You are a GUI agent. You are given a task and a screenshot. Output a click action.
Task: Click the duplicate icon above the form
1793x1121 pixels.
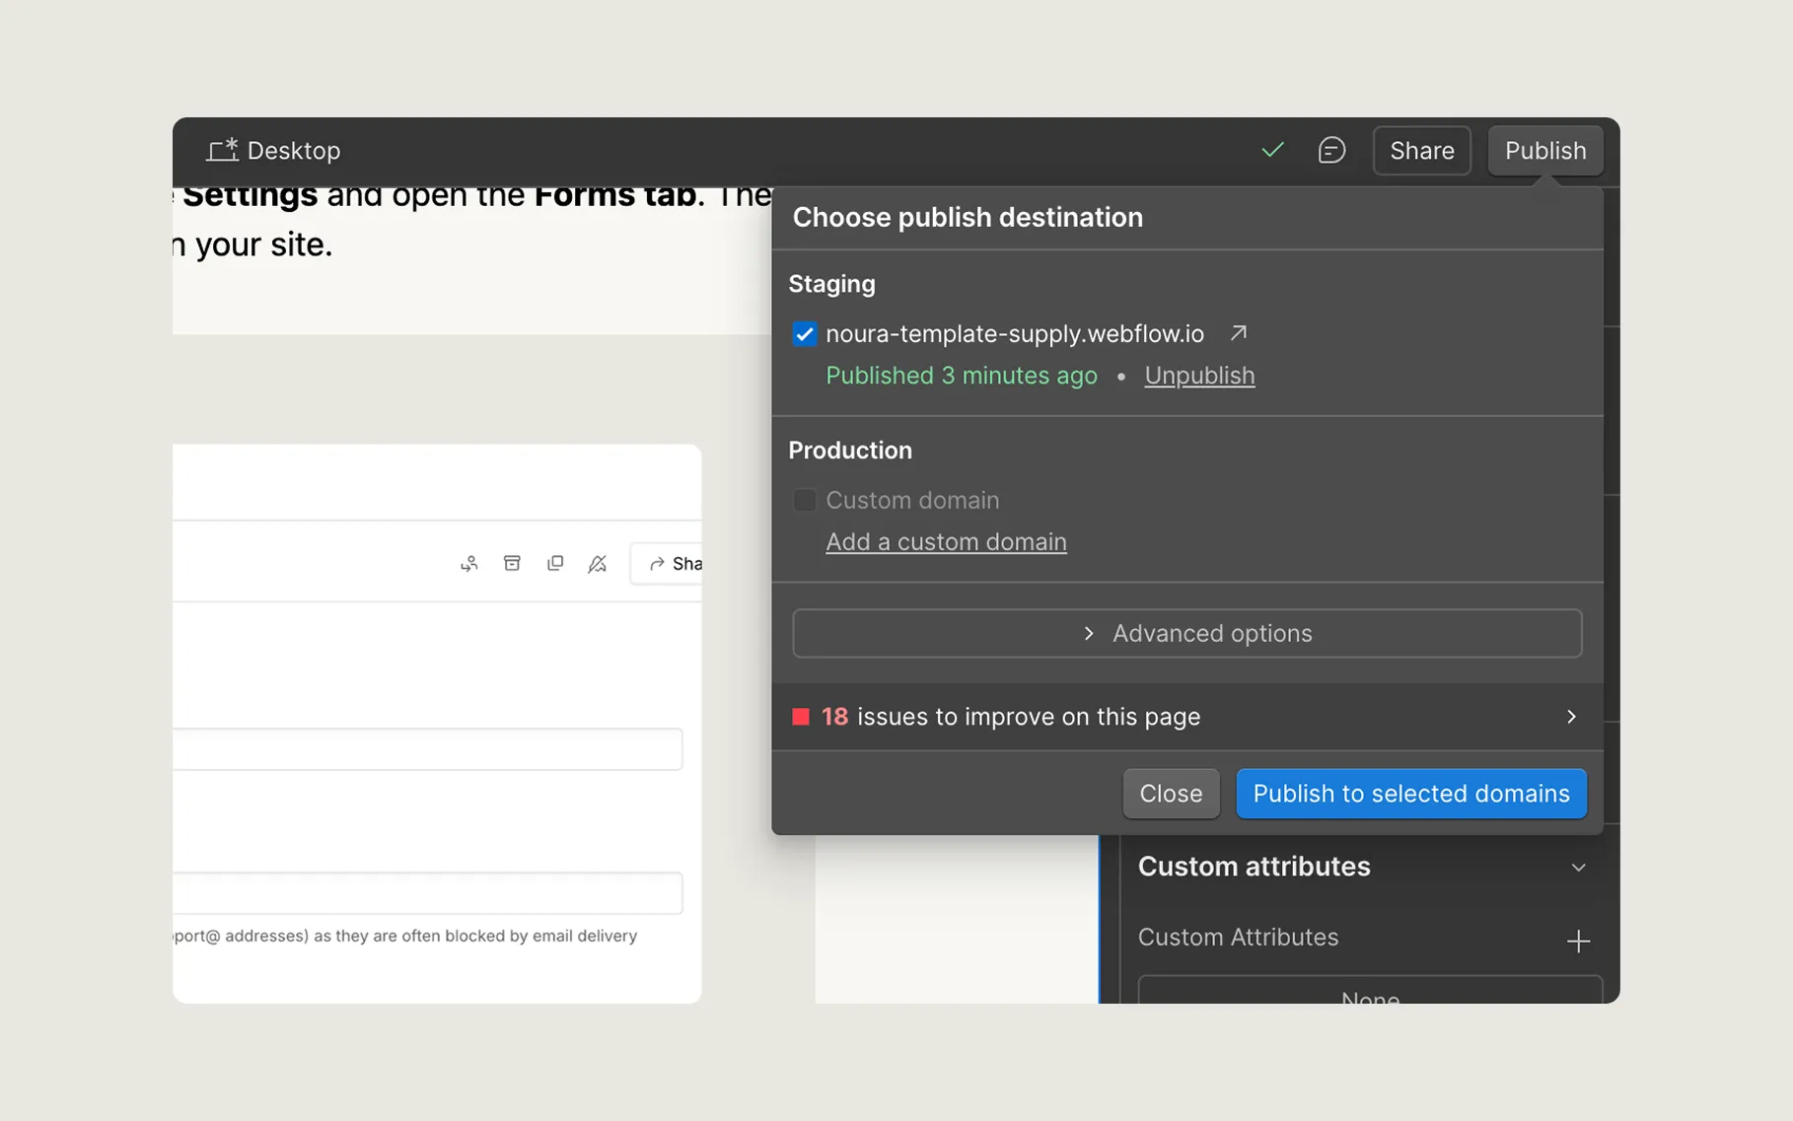(x=555, y=562)
